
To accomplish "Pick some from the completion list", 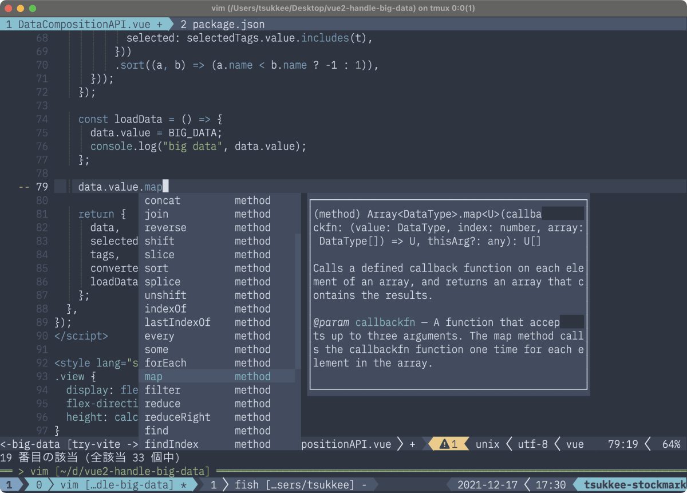I will [217, 349].
